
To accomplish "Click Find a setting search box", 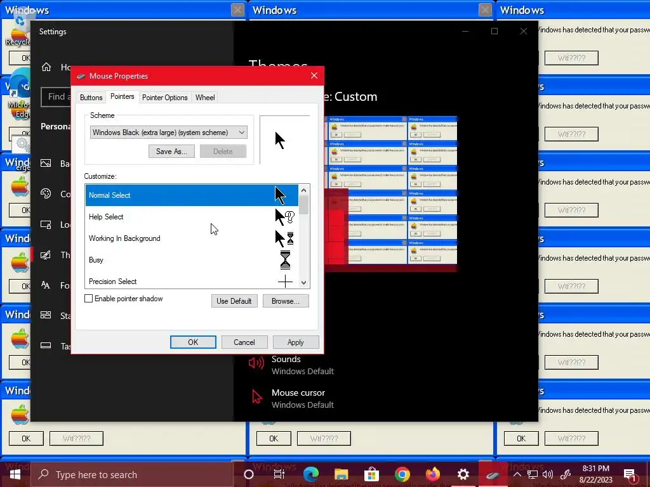I will pyautogui.click(x=56, y=97).
